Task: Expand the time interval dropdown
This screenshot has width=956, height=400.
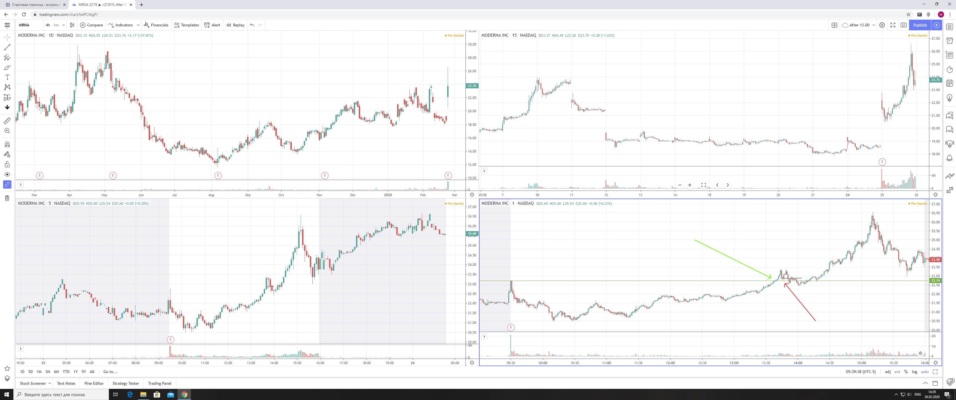Action: click(63, 25)
